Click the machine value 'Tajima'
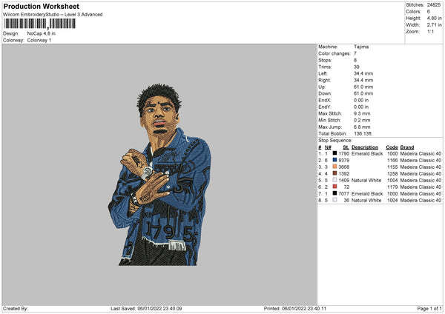The width and height of the screenshot is (445, 314). [x=361, y=47]
